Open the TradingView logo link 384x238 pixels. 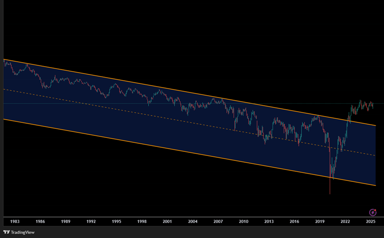click(19, 232)
